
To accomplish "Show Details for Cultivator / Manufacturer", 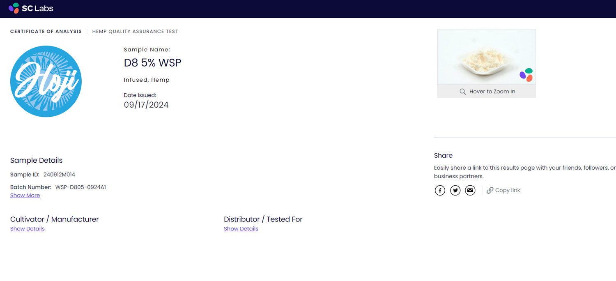I will tap(28, 229).
